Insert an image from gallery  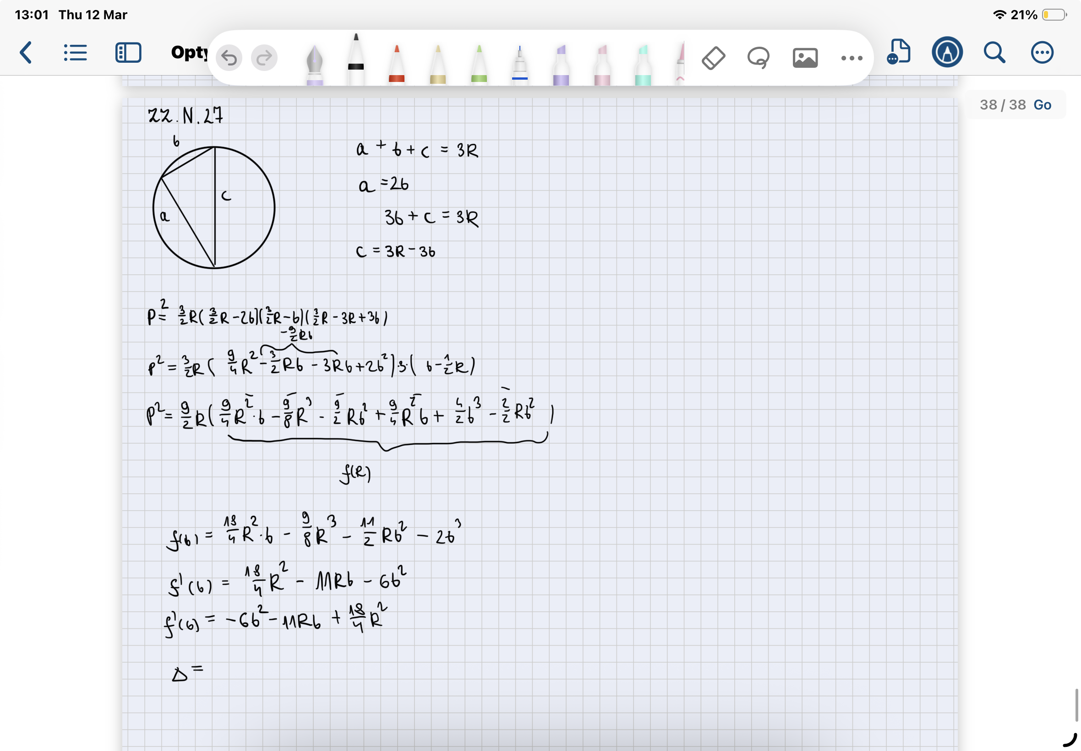tap(805, 58)
